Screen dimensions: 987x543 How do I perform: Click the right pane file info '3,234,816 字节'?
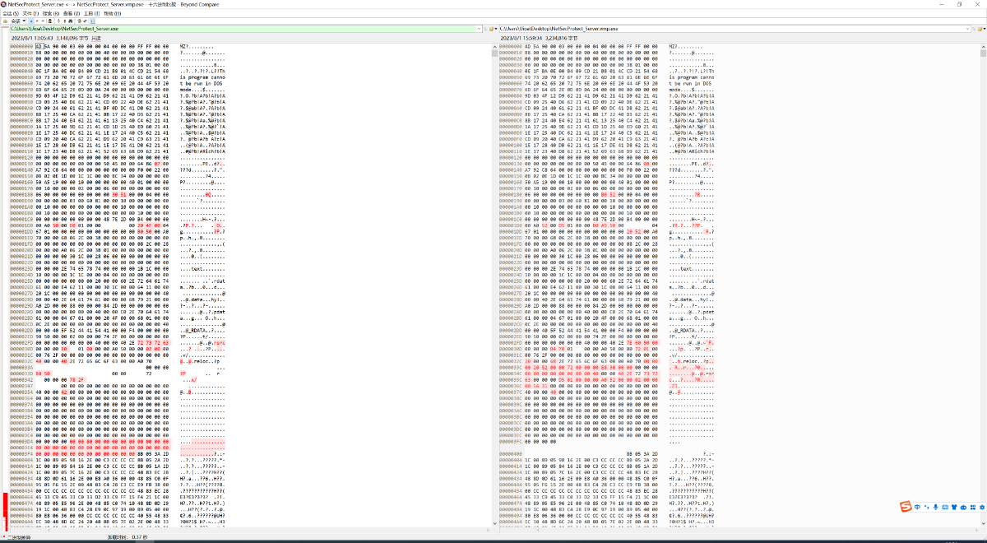pyautogui.click(x=561, y=39)
